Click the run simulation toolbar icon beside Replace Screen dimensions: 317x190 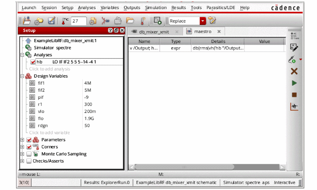click(158, 21)
